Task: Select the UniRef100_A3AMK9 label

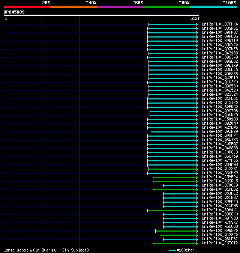Action: (x=220, y=173)
